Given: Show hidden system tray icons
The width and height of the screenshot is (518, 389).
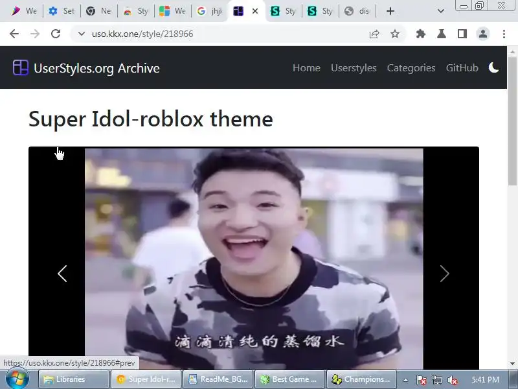Looking at the screenshot, I should 405,380.
